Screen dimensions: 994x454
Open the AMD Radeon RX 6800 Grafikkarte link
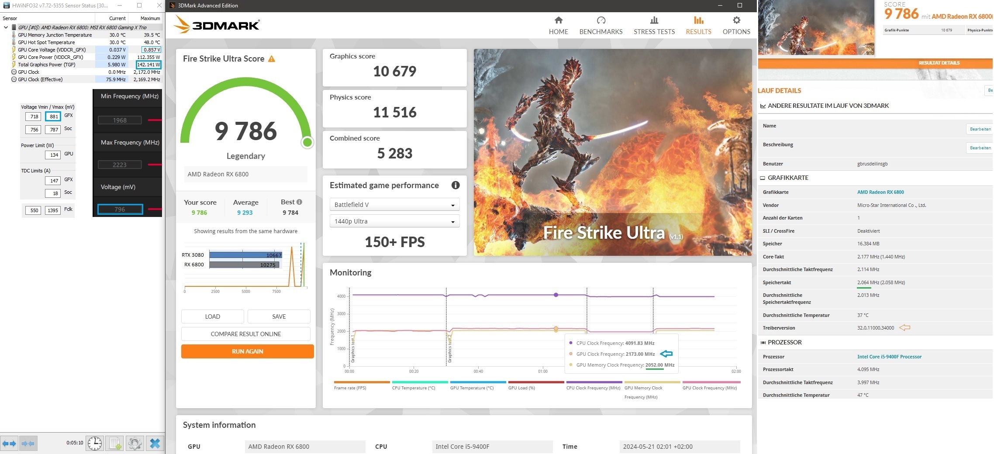880,192
